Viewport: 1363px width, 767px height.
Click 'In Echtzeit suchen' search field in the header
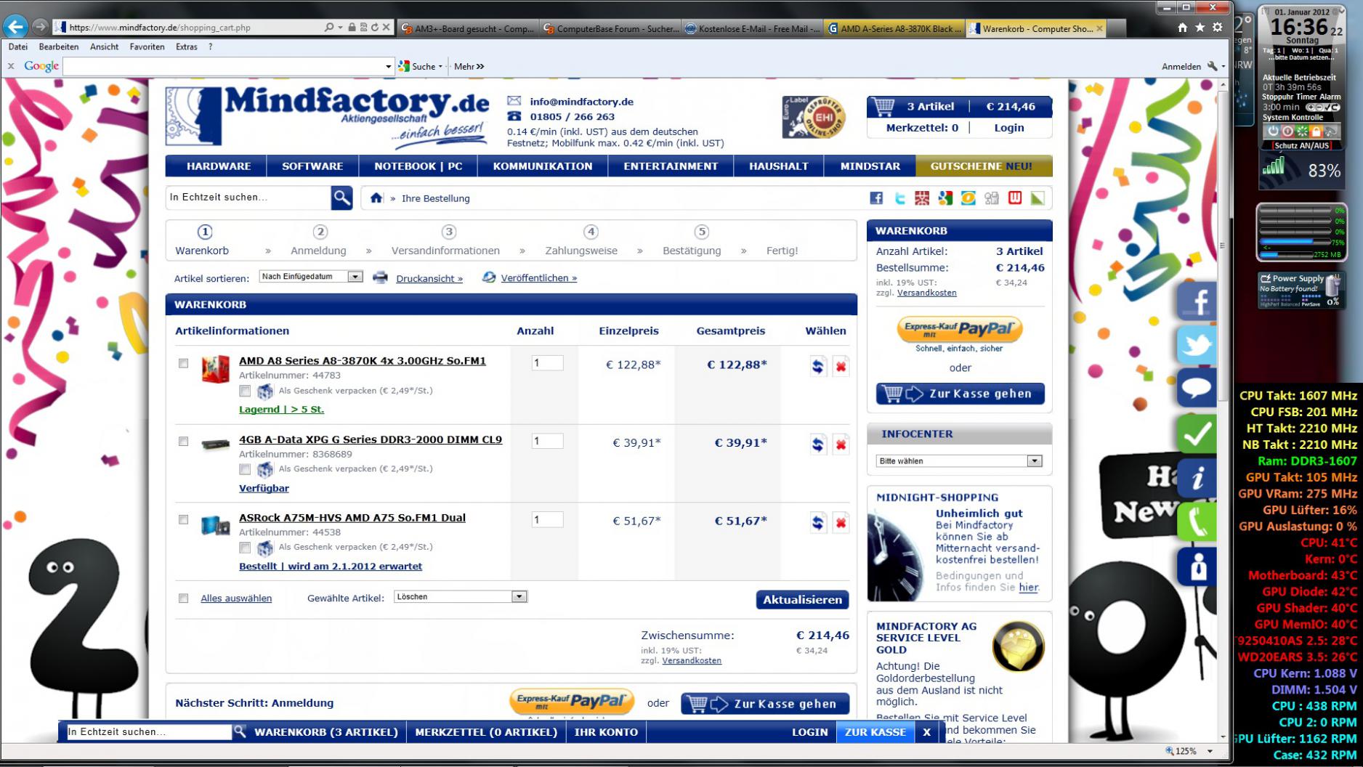coord(248,198)
